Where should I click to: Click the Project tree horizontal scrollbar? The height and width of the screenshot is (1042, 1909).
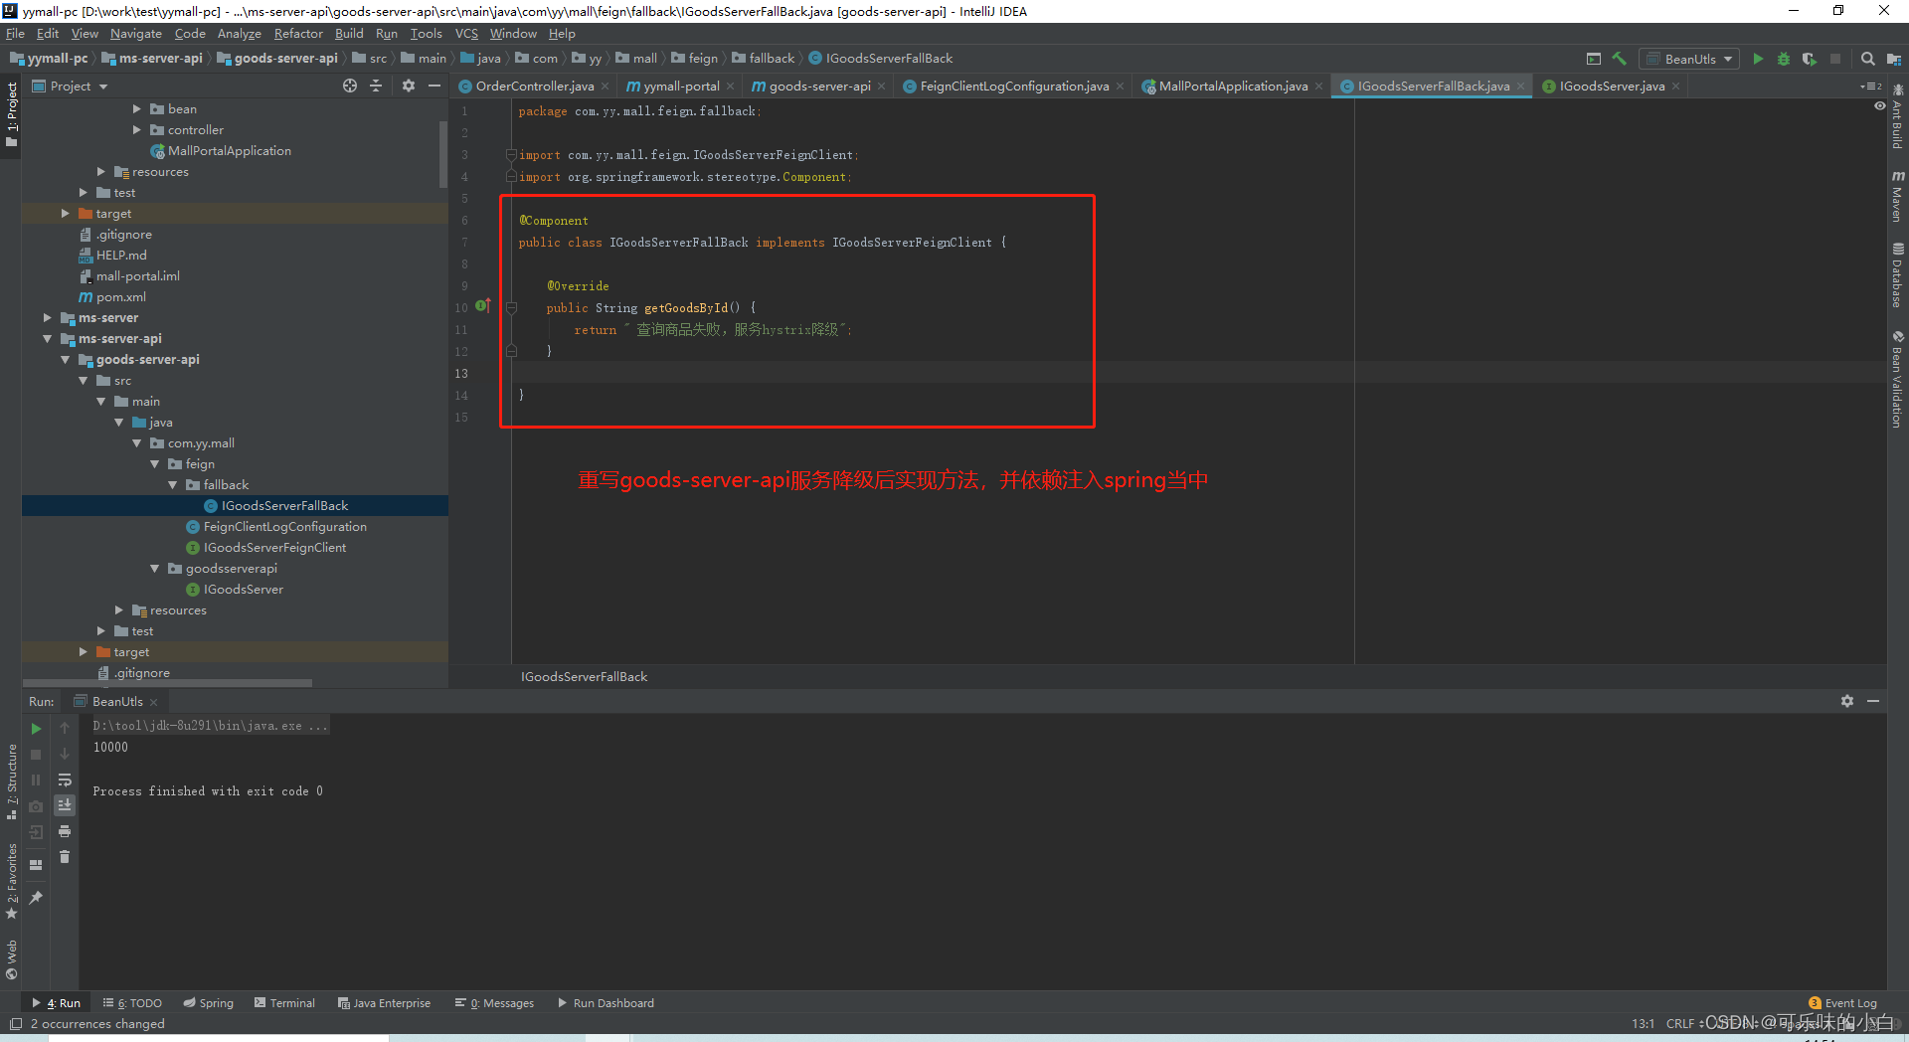coord(167,683)
